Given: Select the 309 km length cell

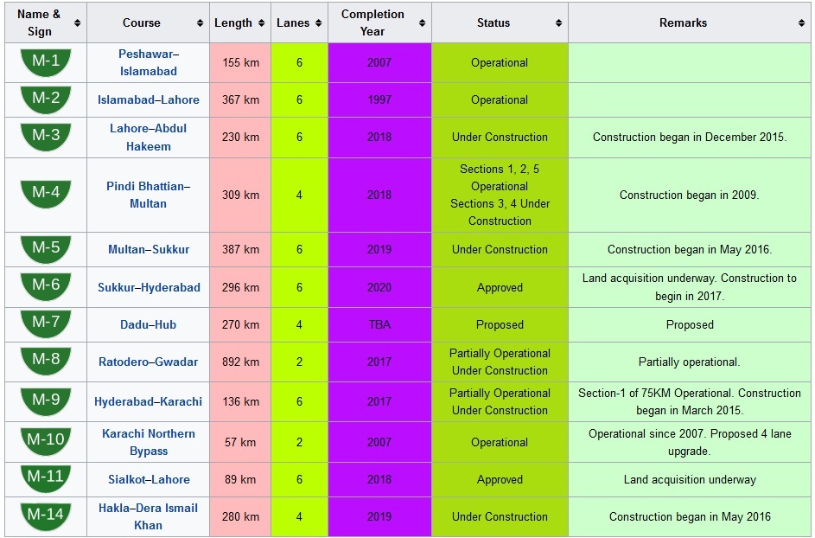Looking at the screenshot, I should pyautogui.click(x=240, y=195).
